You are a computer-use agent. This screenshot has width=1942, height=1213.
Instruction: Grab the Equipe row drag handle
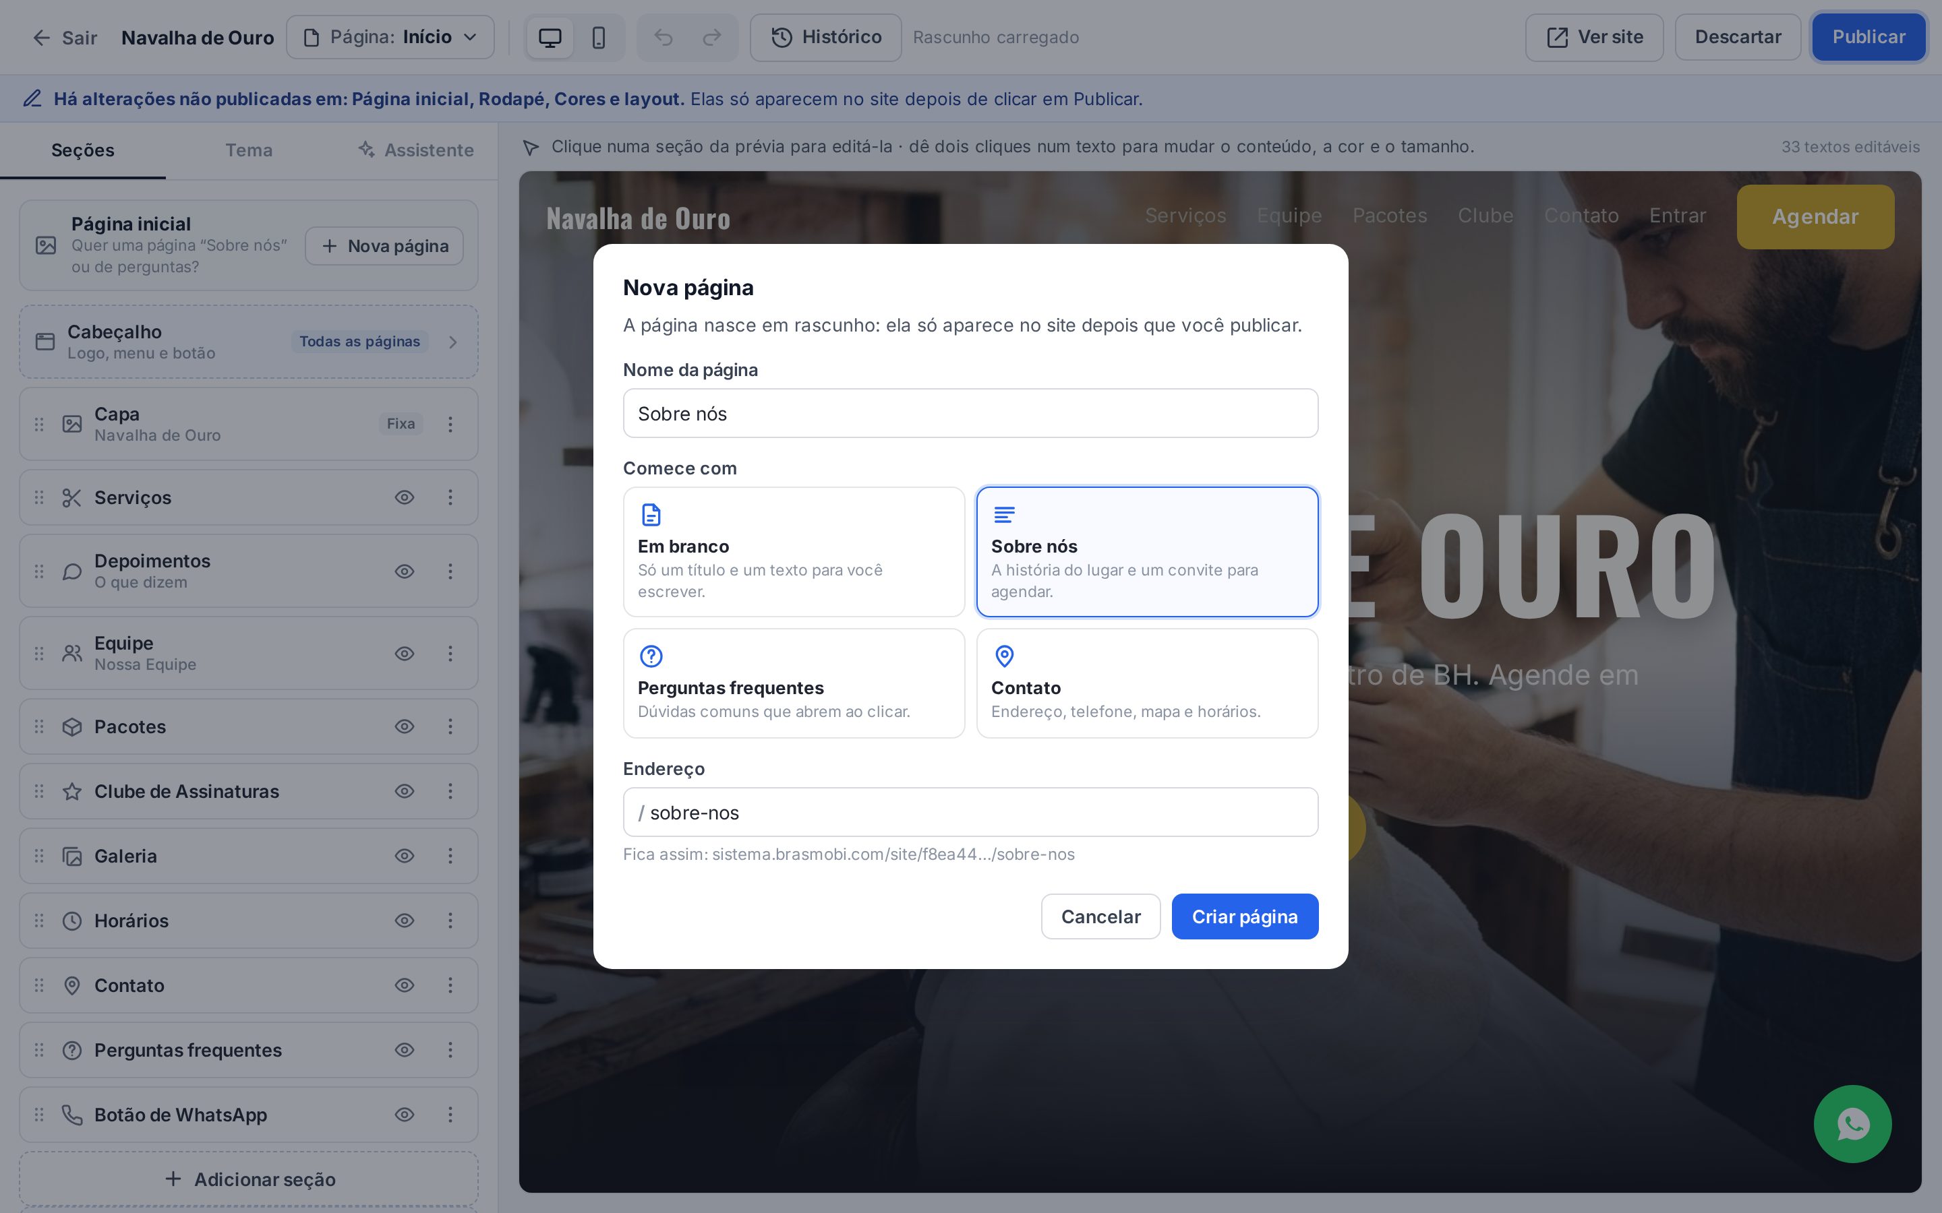tap(39, 653)
